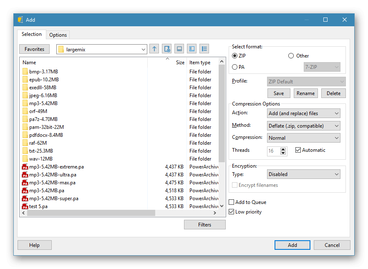
Task: Expand the Method dropdown
Action: [303, 126]
